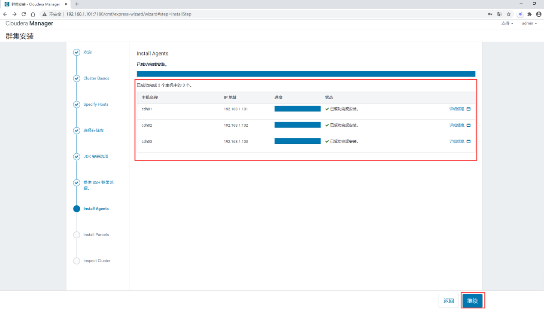
Task: Open details window icon for cdh02
Action: pos(468,125)
